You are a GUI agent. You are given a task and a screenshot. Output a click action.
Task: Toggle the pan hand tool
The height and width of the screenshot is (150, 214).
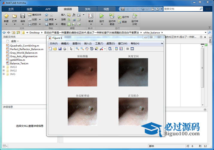click(87, 49)
